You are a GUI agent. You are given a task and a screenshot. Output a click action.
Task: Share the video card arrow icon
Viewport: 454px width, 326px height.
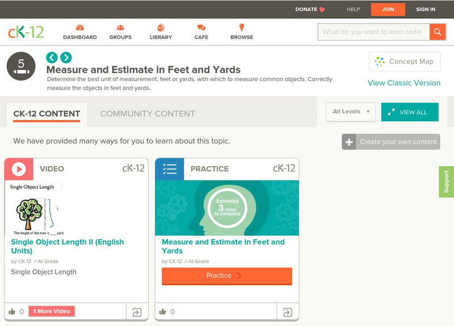tap(137, 312)
